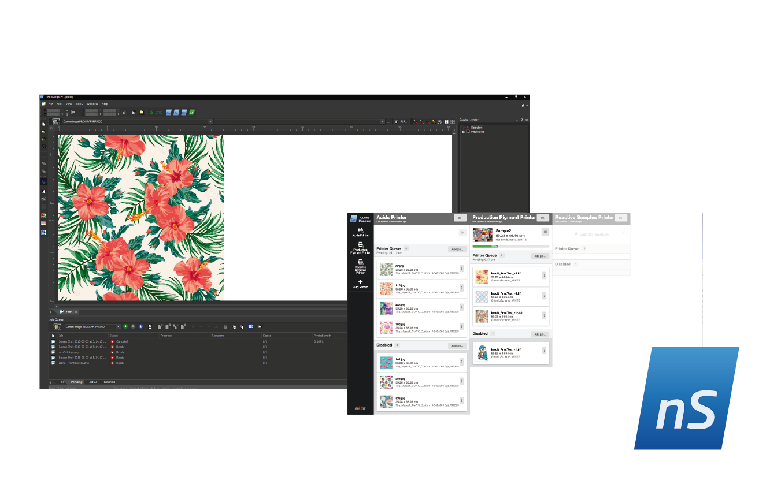The image size is (781, 495).
Task: Click Add job button in Acids Printer Queue
Action: coord(457,249)
